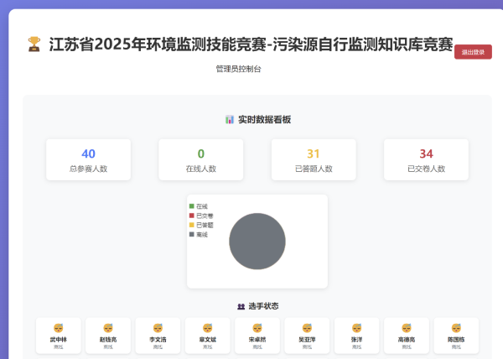Select the 在线人数 statistic card showing 0
This screenshot has height=359, width=503.
click(200, 159)
